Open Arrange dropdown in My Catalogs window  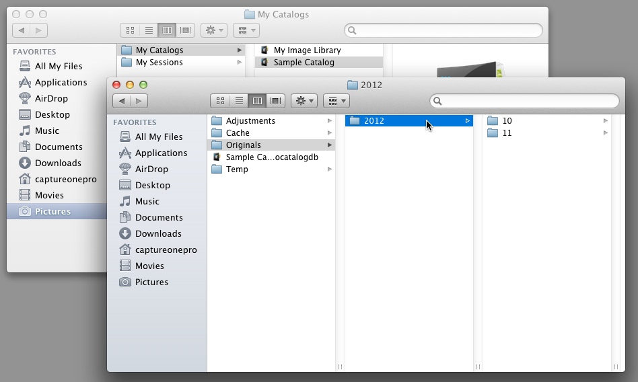[x=246, y=30]
